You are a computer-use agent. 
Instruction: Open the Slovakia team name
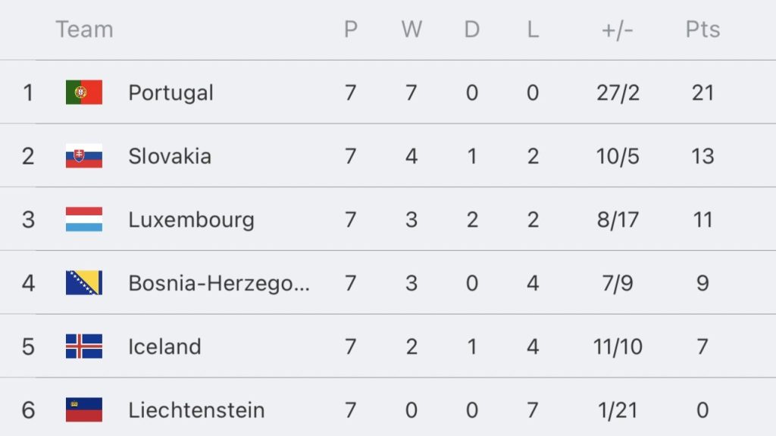point(170,156)
